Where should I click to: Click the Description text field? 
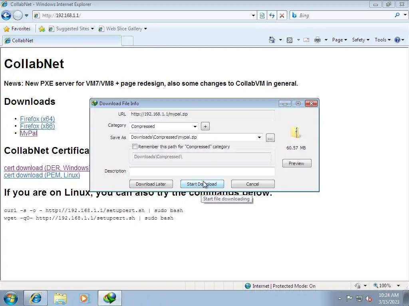coord(202,171)
